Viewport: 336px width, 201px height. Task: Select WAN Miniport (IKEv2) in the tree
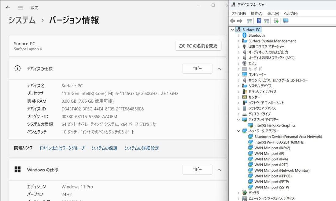click(272, 148)
